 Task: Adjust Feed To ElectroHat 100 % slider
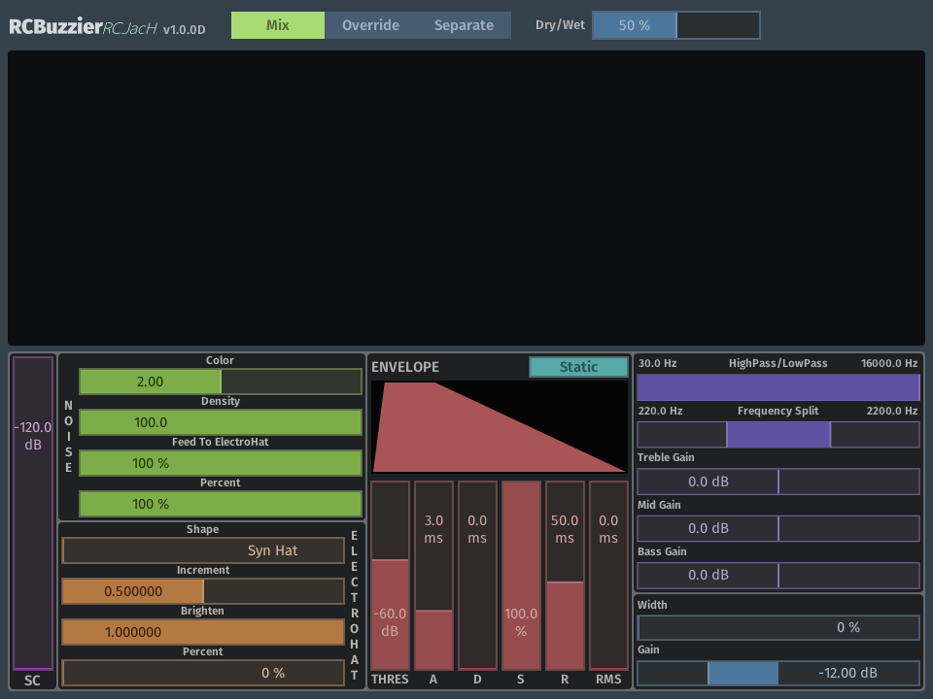[221, 463]
